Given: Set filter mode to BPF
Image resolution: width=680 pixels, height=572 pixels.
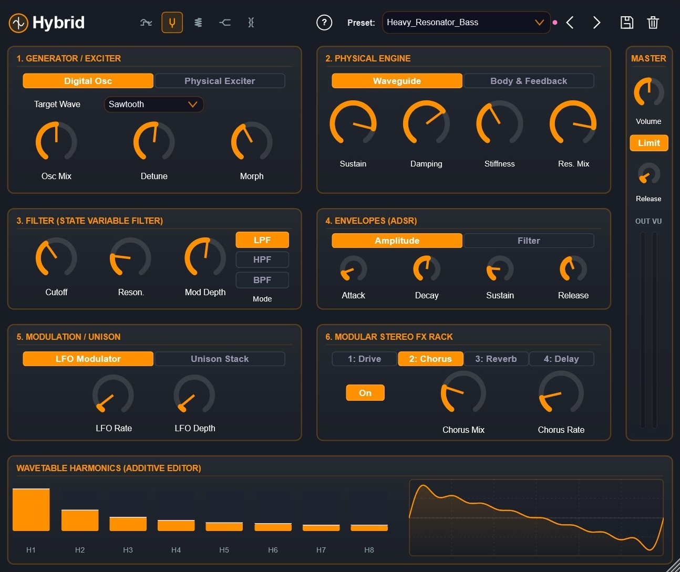Looking at the screenshot, I should (x=262, y=280).
